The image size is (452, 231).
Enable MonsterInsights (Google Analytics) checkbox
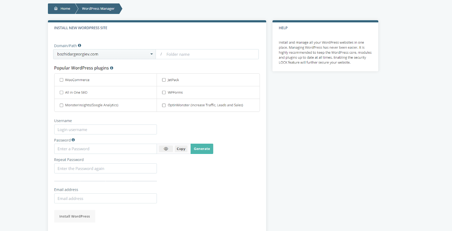pos(61,105)
